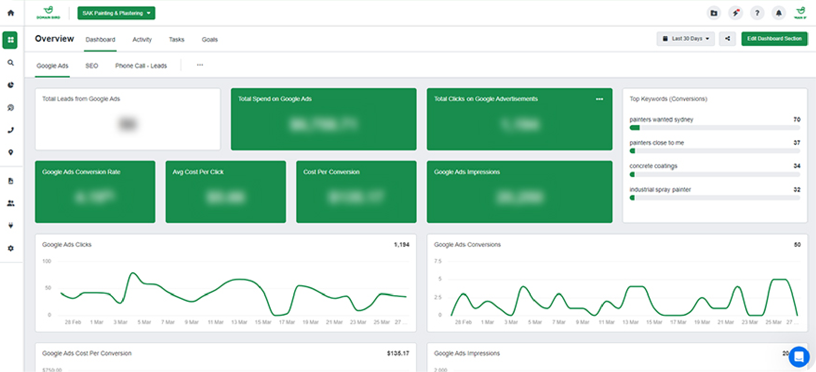The image size is (816, 372).
Task: Open the lightning bolt icon with red dot
Action: point(735,13)
